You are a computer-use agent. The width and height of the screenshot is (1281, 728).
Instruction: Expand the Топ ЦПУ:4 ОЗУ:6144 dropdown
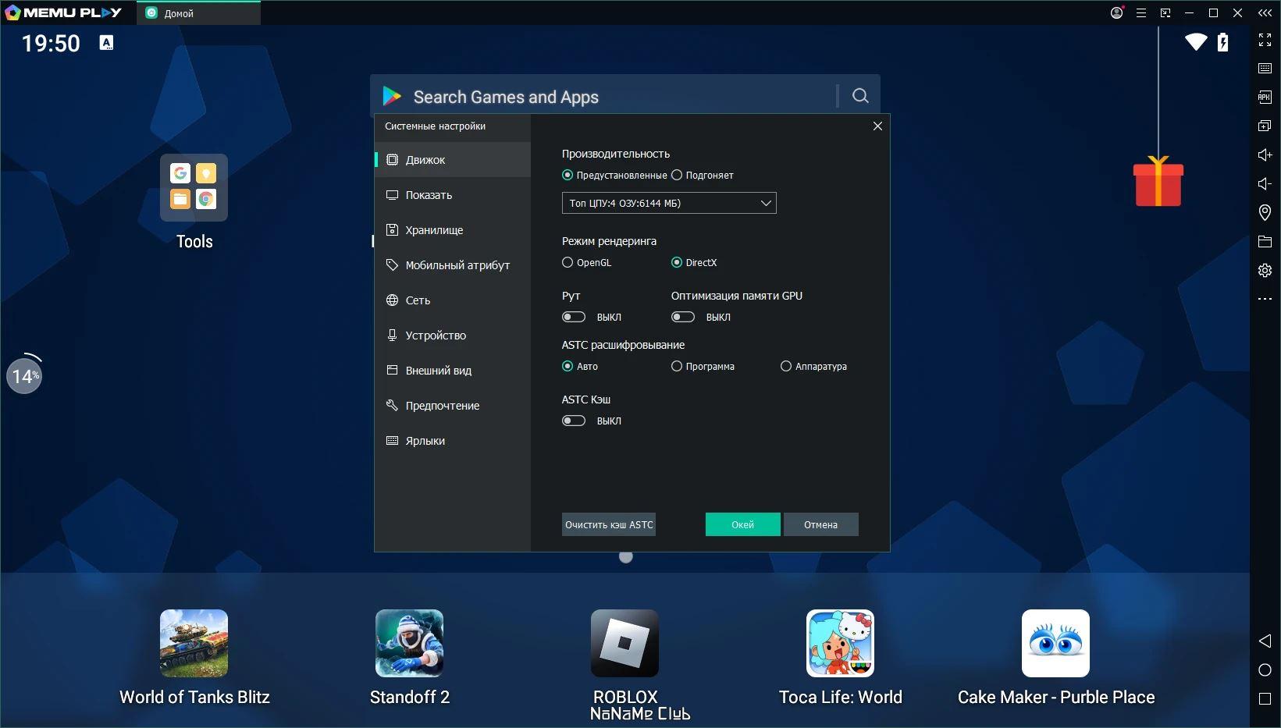pos(669,203)
